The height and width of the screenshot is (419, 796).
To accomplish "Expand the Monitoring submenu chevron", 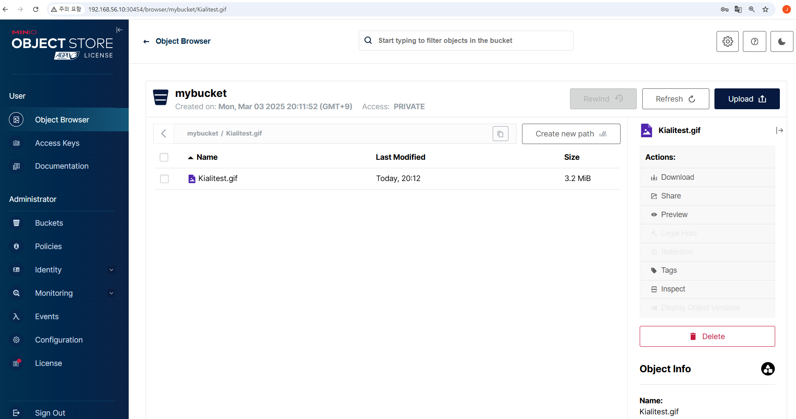I will [111, 293].
